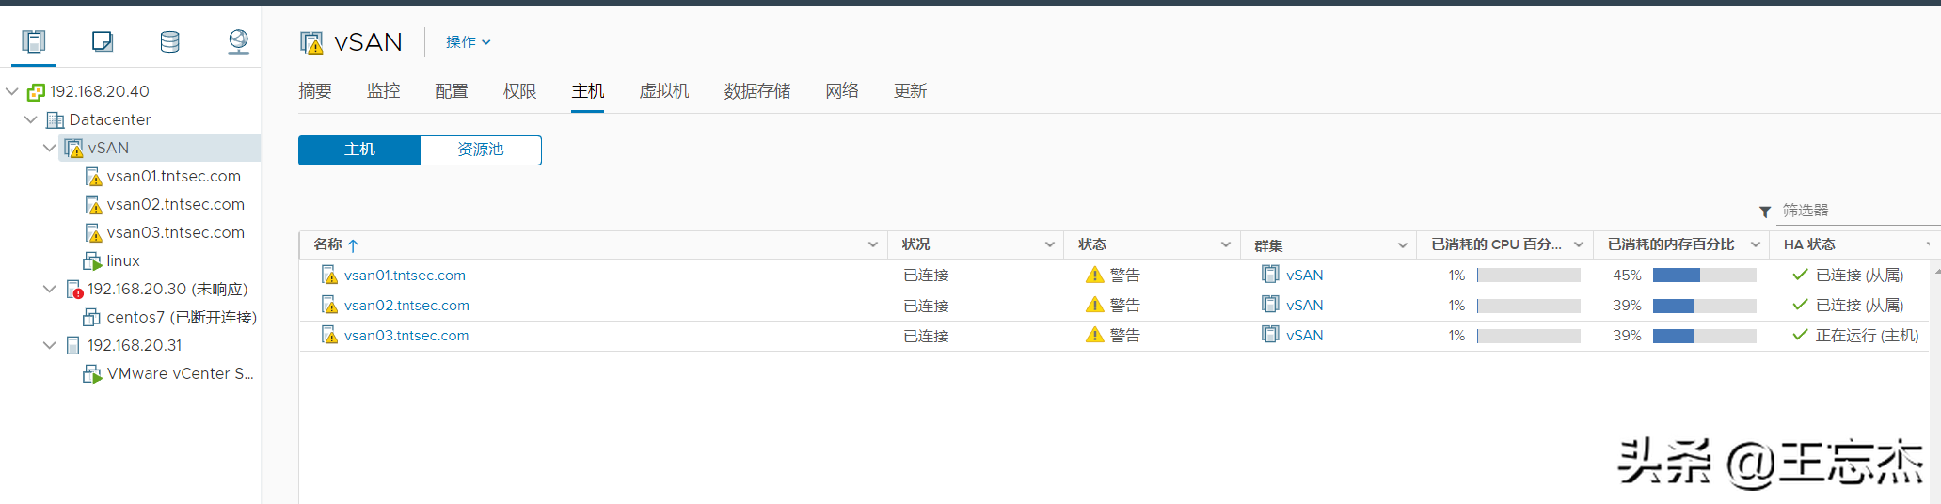
Task: Open 状况 column dropdown arrow
Action: click(x=1049, y=244)
